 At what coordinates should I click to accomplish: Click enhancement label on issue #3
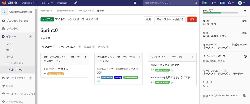point(130,78)
